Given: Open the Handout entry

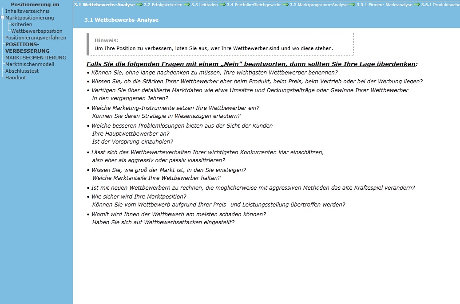Looking at the screenshot, I should coord(16,78).
